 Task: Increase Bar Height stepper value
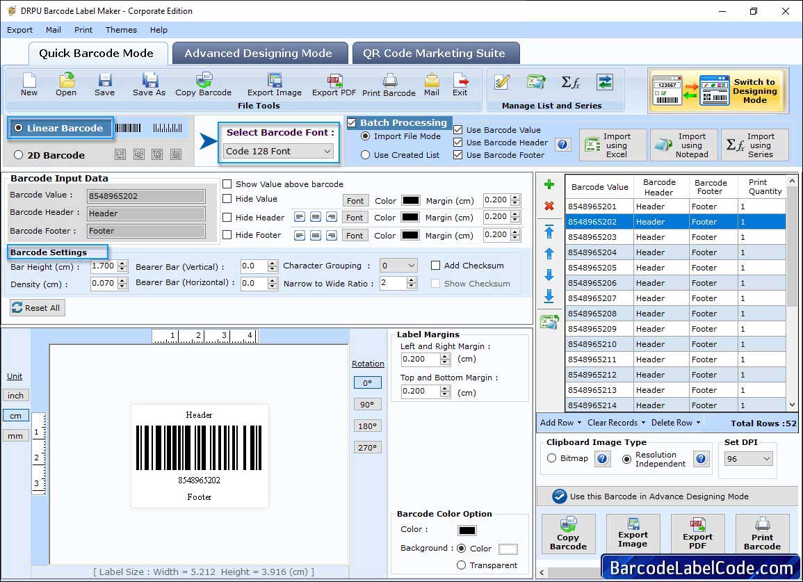click(122, 264)
